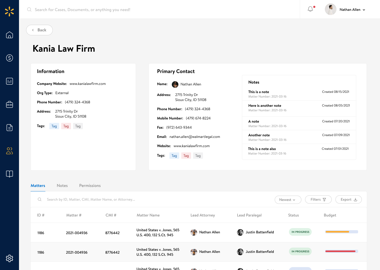Open the documents icon in sidebar
Image resolution: width=380 pixels, height=270 pixels.
[9, 128]
